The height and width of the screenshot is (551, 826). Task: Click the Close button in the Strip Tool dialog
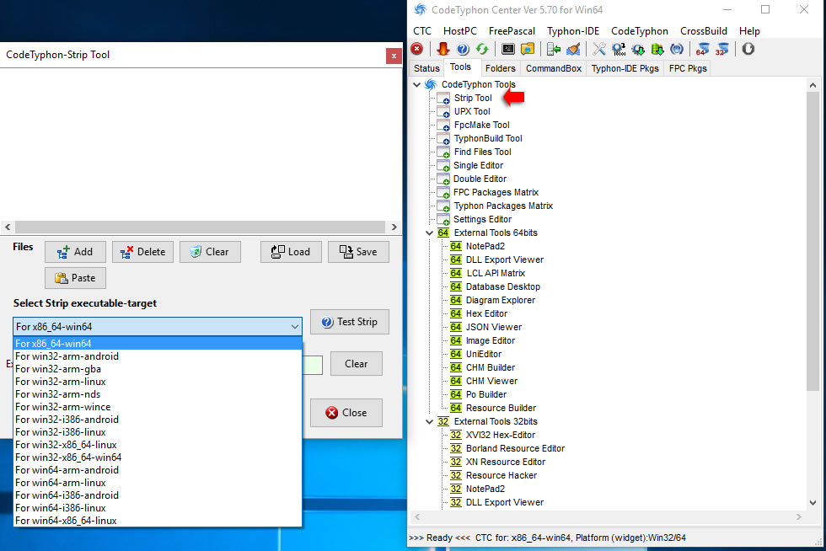pos(346,413)
